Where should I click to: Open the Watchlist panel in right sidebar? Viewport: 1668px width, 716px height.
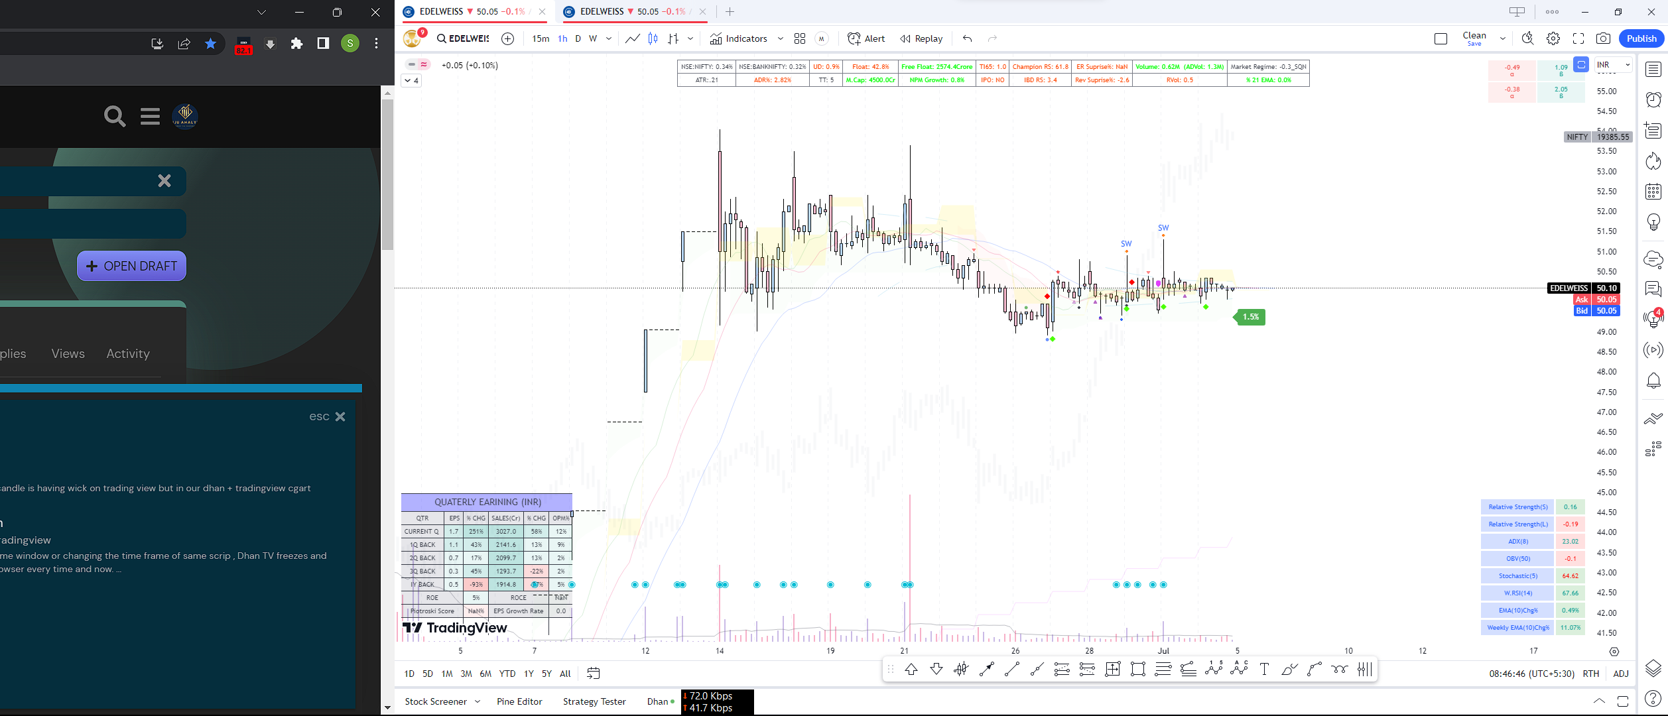(x=1653, y=70)
